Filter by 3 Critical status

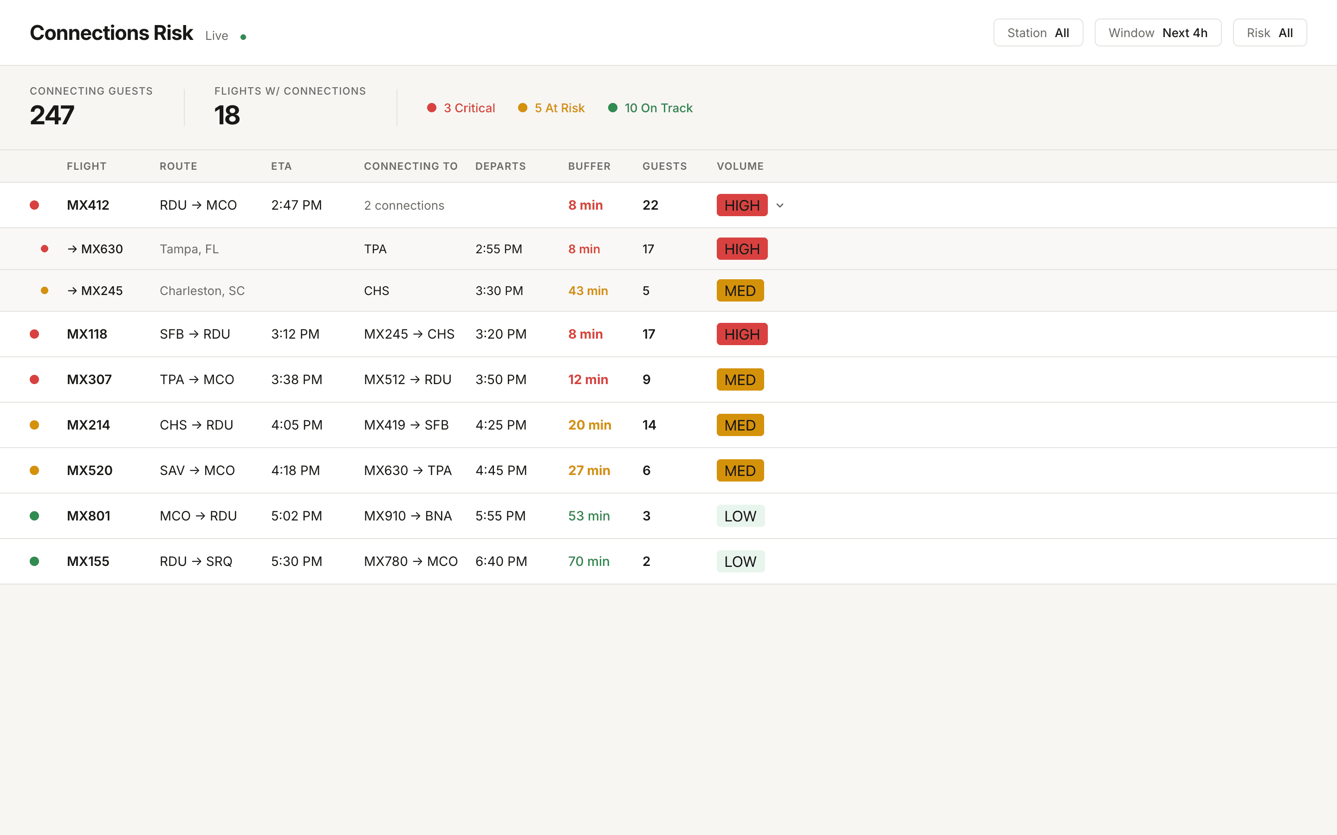461,108
